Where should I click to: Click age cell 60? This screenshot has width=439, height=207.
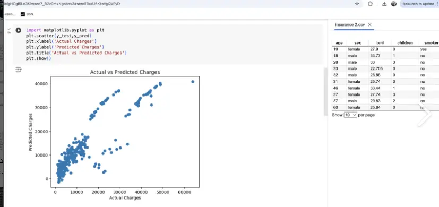click(339, 107)
